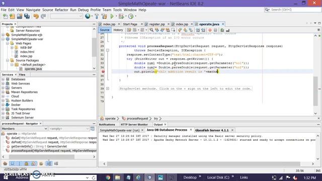Image resolution: width=322 pixels, height=181 pixels.
Task: Open Internet Explorer from the taskbar
Action: point(138,177)
